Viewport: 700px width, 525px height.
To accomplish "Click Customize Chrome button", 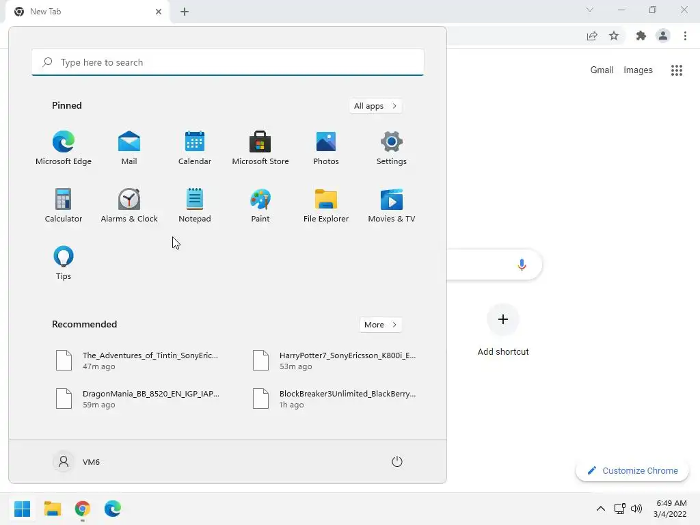I will click(x=632, y=470).
